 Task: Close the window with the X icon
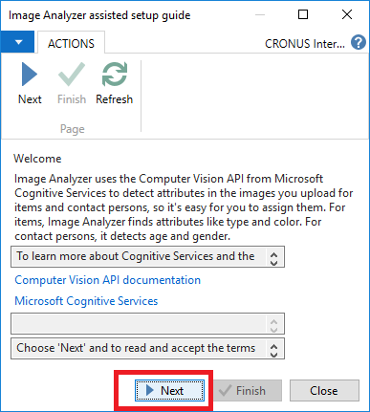347,14
